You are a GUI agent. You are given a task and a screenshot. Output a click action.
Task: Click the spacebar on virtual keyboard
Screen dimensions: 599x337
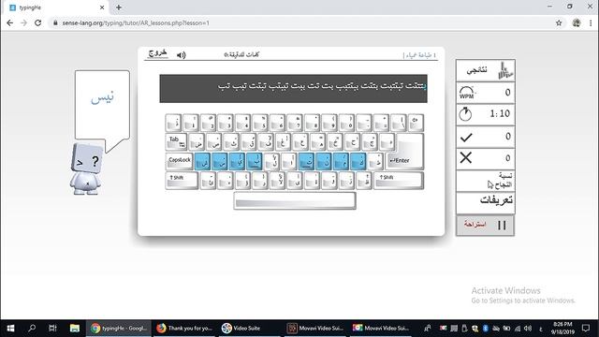coord(295,200)
